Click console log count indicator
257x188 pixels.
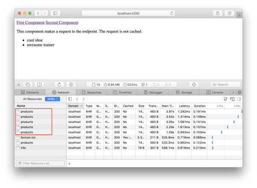click(144, 85)
